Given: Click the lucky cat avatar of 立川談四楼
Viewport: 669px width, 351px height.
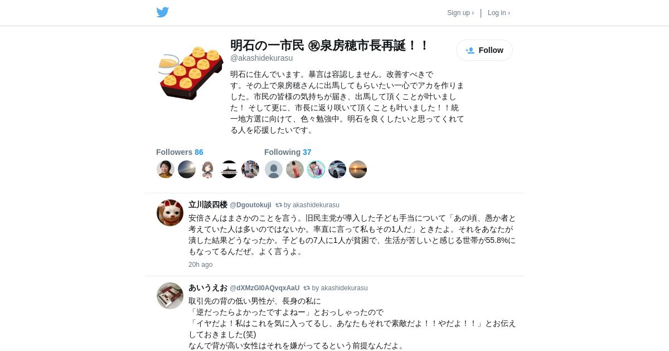Looking at the screenshot, I should 170,213.
